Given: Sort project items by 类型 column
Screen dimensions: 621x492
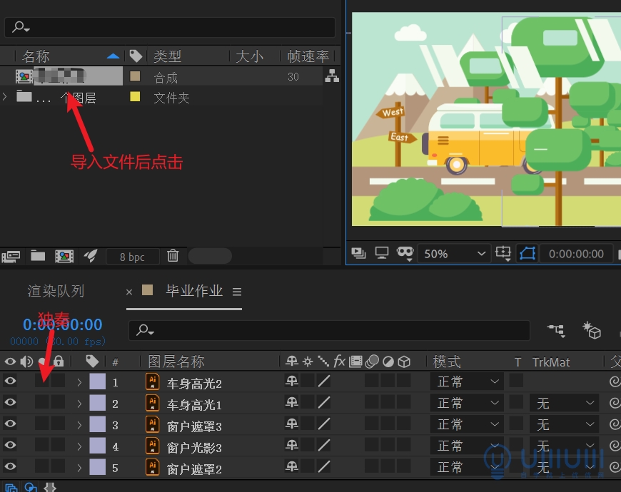Looking at the screenshot, I should point(167,56).
